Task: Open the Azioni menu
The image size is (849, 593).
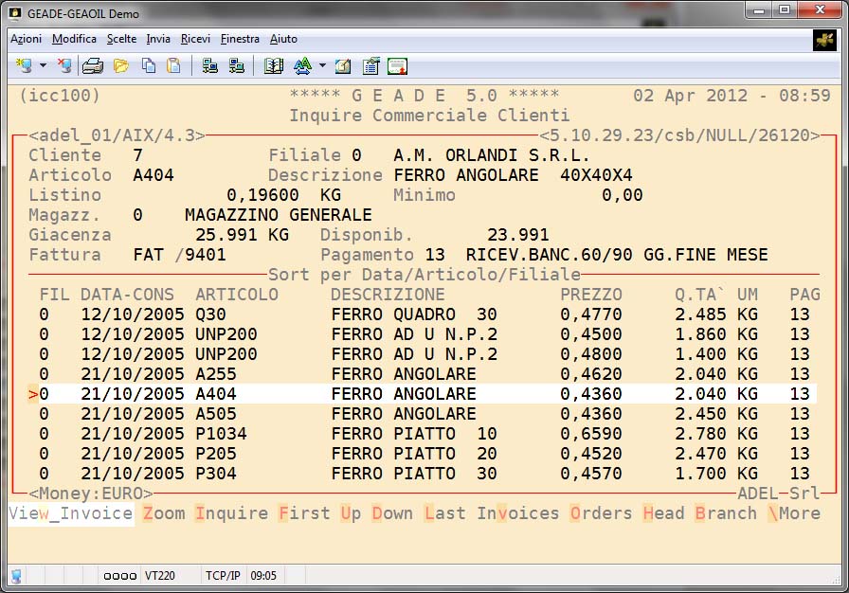Action: tap(26, 39)
